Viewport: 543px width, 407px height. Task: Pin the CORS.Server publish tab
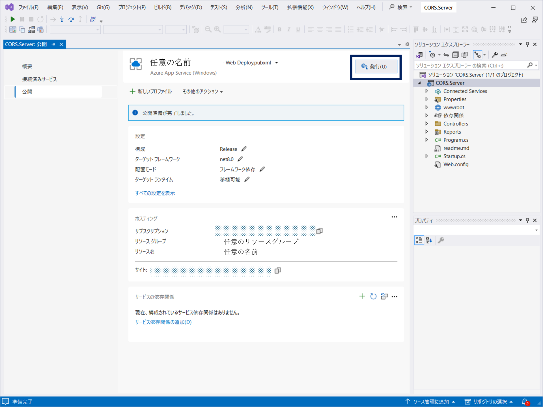(53, 44)
